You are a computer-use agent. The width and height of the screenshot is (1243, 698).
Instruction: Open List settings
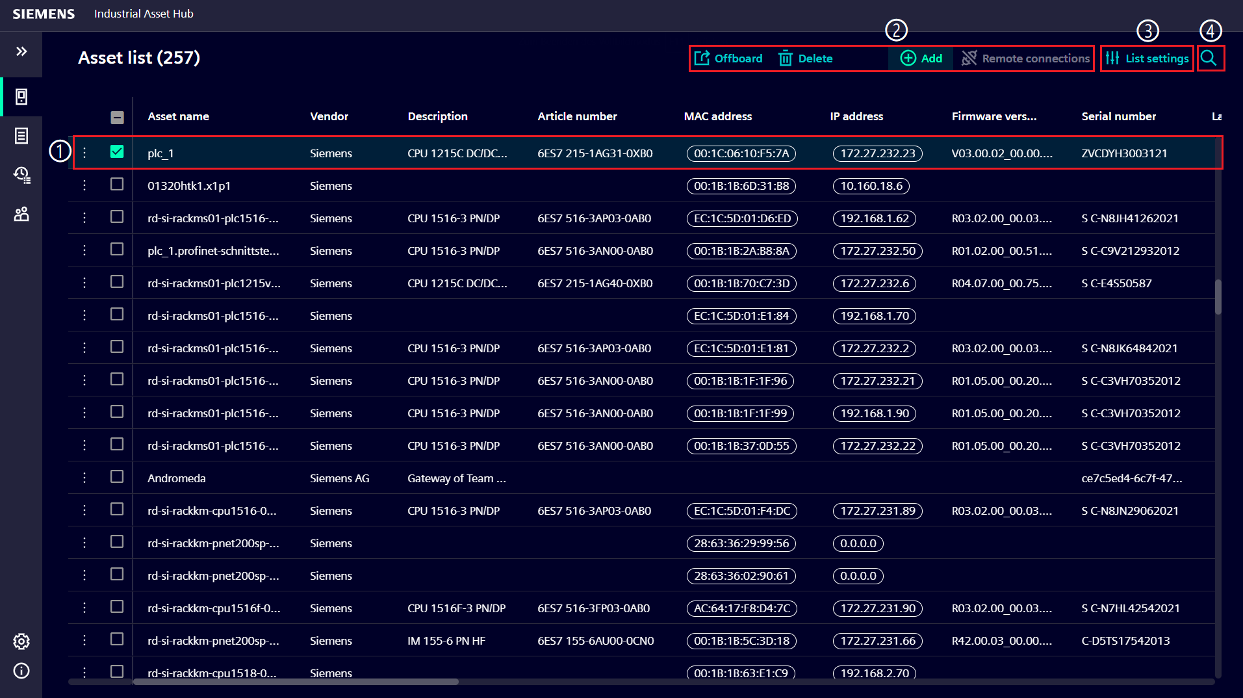point(1146,58)
